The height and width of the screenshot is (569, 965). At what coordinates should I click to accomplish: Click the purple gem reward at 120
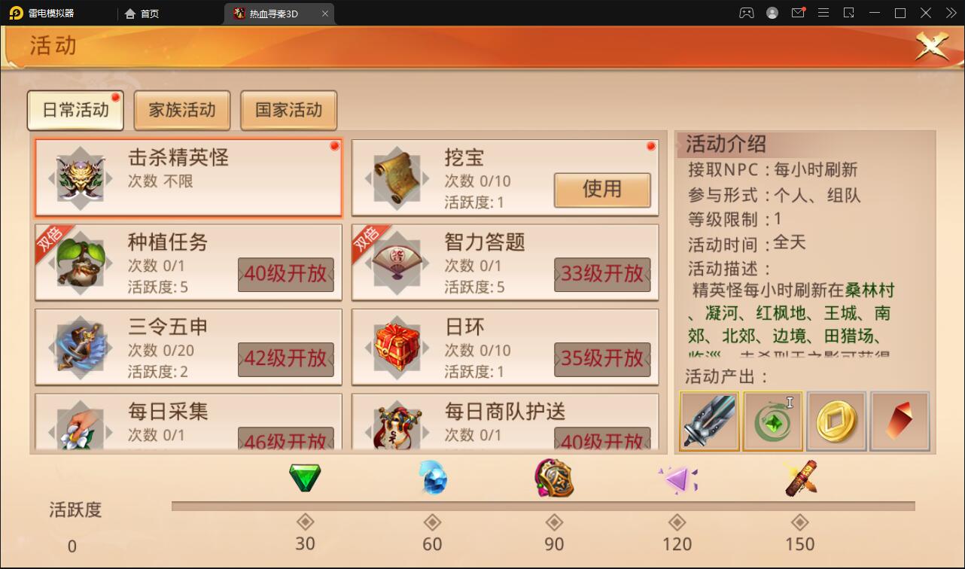click(677, 479)
